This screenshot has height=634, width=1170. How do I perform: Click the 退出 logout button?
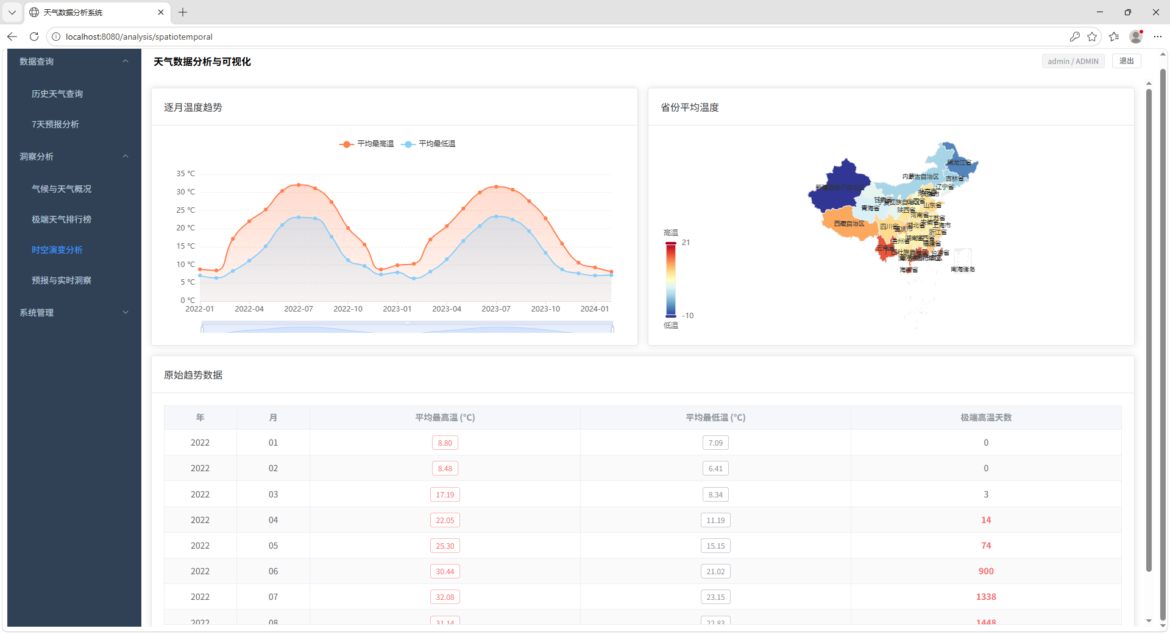(x=1126, y=61)
